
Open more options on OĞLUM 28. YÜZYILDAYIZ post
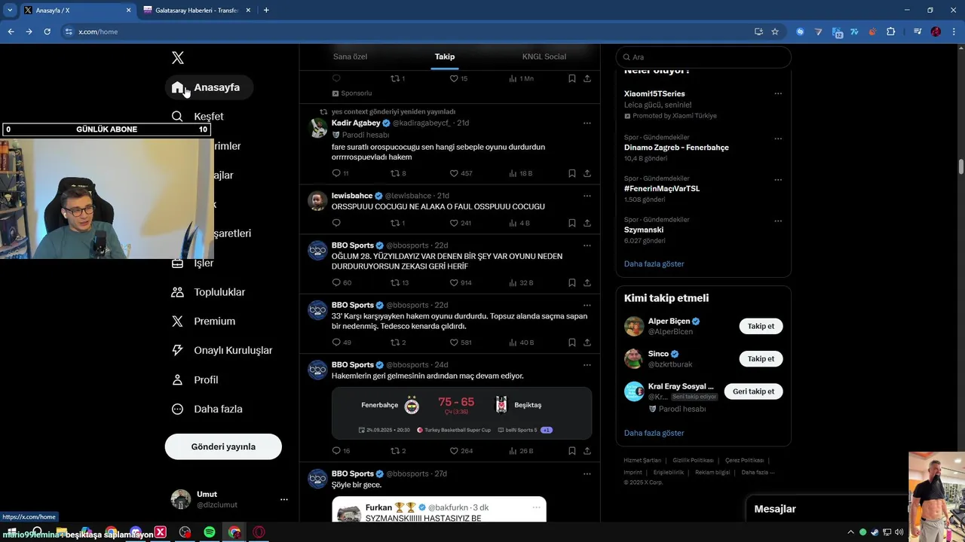(587, 245)
